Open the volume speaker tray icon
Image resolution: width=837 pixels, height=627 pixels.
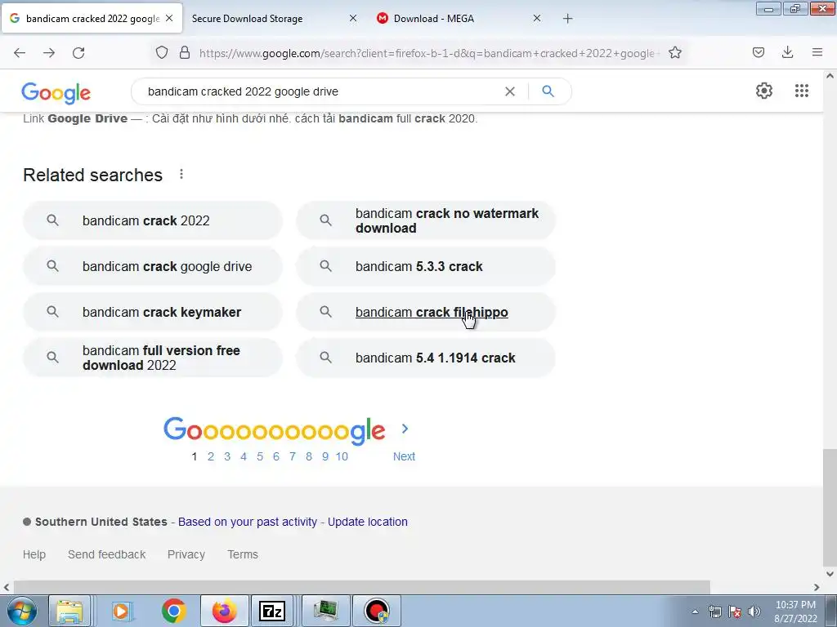tap(754, 611)
